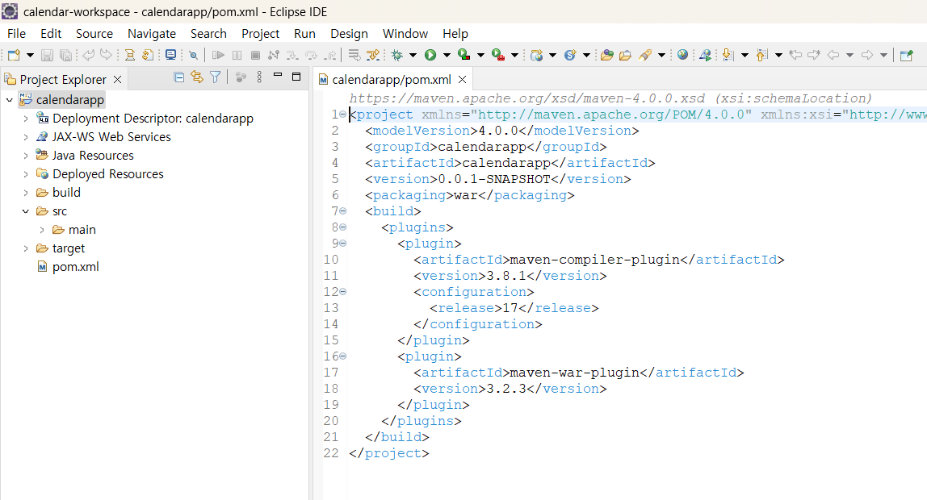Click the Resume debug icon
The height and width of the screenshot is (500, 927).
click(x=218, y=55)
